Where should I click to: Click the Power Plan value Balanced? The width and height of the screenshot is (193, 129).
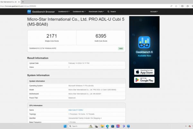(72, 98)
